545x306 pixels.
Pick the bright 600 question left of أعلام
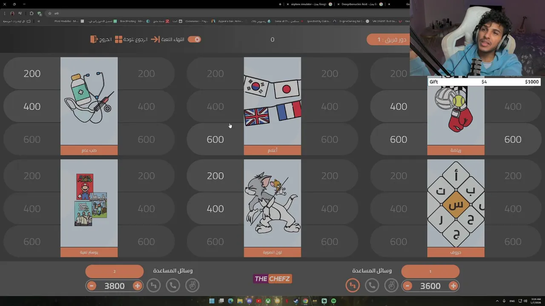215,139
